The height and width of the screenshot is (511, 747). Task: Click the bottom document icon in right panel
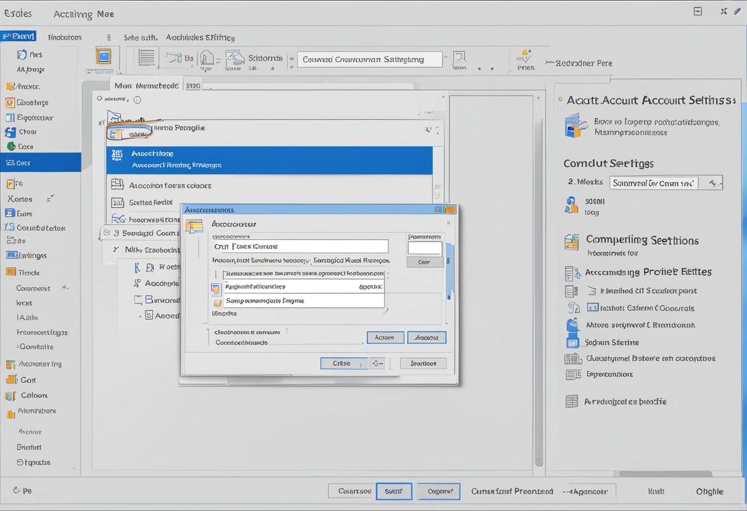click(572, 402)
